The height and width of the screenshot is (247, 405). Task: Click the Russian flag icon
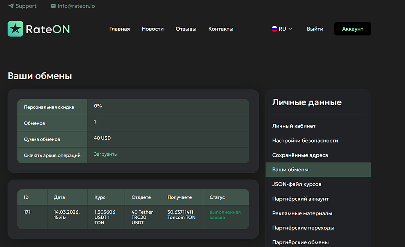274,29
